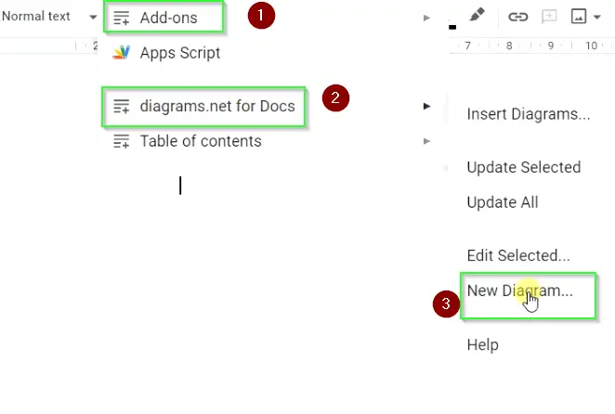
Task: Expand the Add-ons submenu arrow
Action: 426,18
